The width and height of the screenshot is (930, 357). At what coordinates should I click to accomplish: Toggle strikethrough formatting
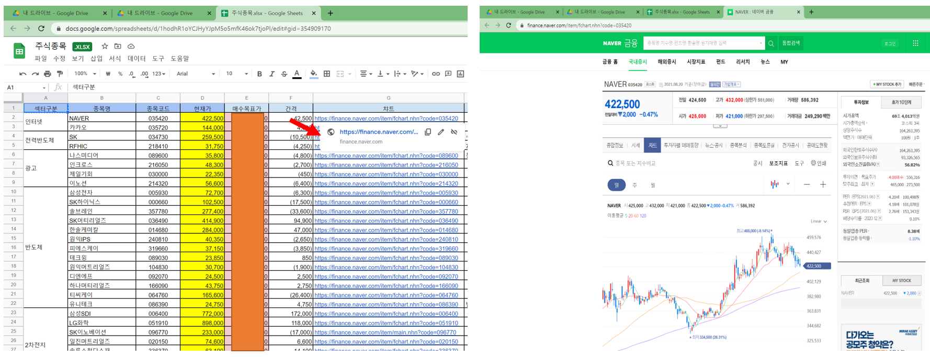(284, 74)
